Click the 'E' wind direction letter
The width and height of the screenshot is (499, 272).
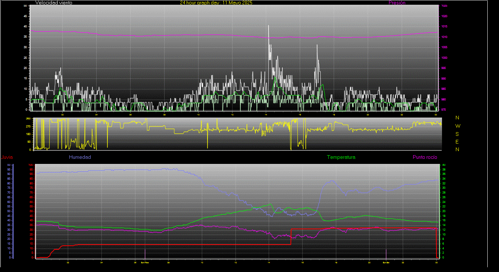[x=457, y=142]
